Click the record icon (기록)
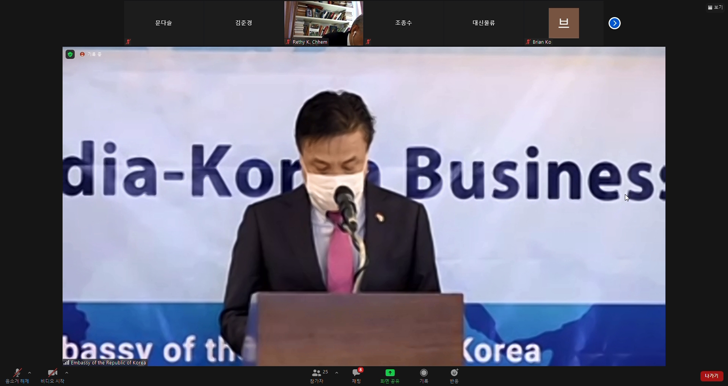728x386 pixels. [424, 373]
